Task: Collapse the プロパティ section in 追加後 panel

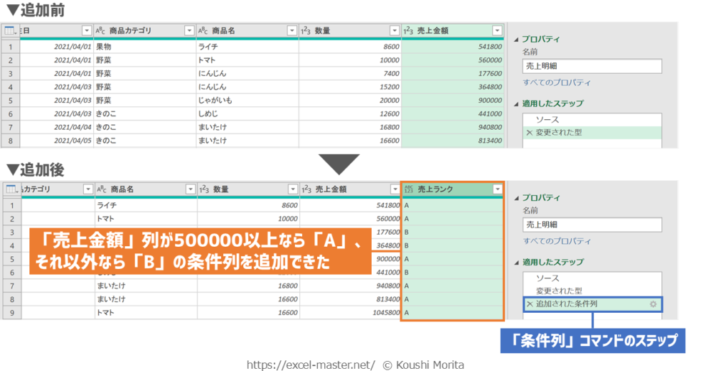Action: (516, 198)
